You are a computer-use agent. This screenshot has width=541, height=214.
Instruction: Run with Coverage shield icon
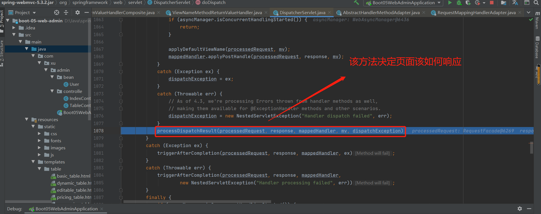coord(468,3)
